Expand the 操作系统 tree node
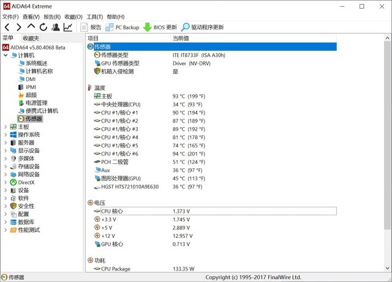The width and height of the screenshot is (392, 282). coord(6,135)
